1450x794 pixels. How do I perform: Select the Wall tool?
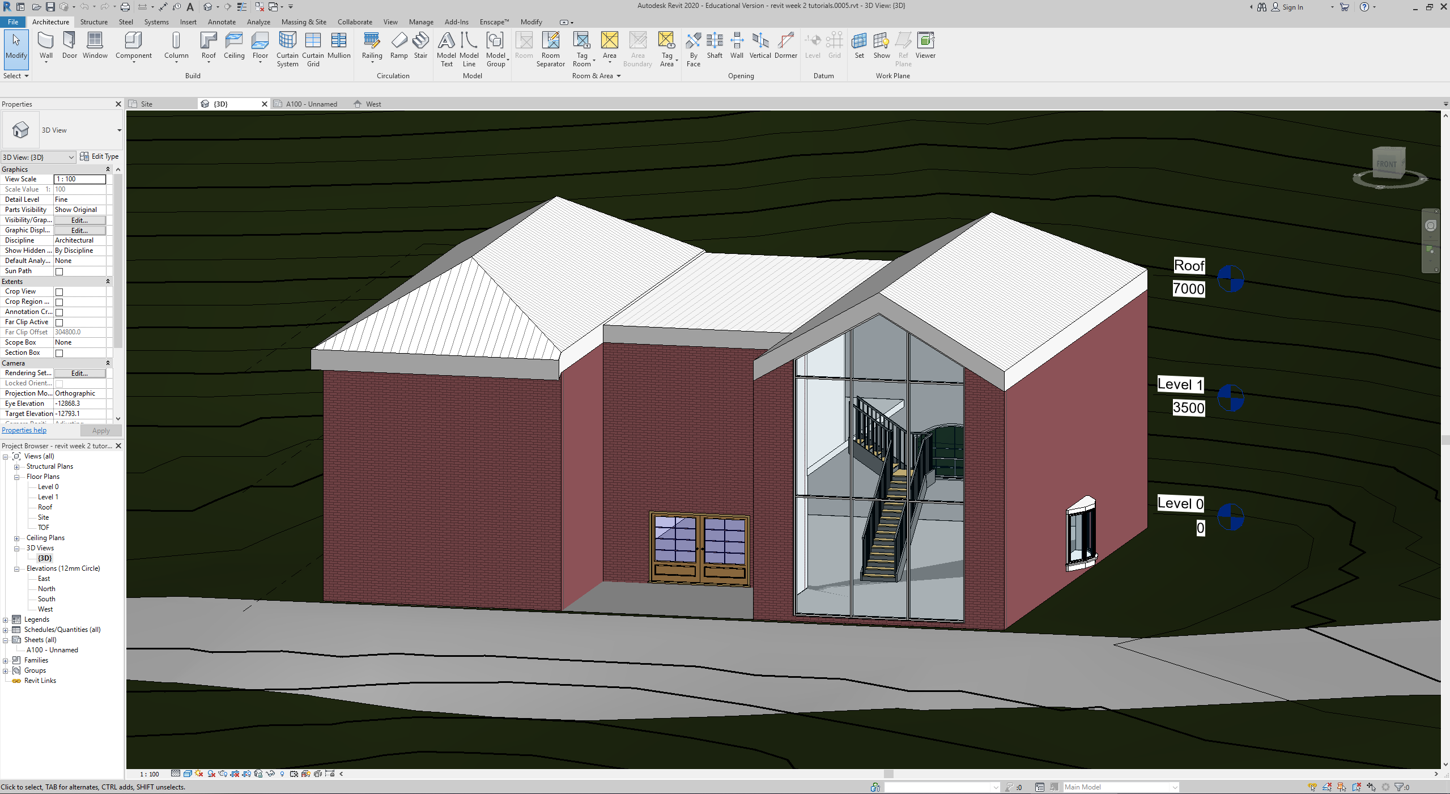tap(46, 45)
